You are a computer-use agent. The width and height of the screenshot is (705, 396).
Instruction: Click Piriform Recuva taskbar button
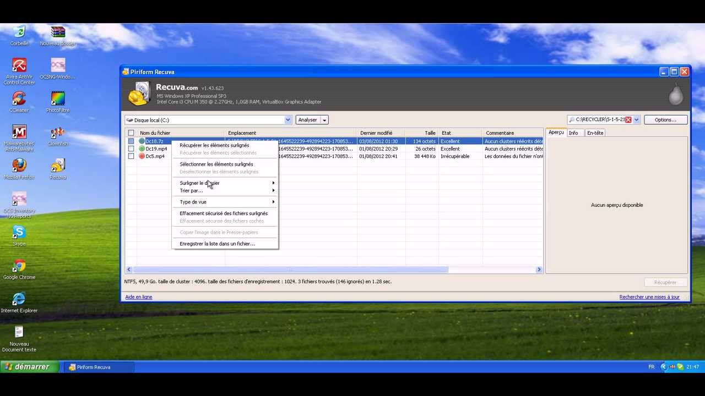click(99, 367)
